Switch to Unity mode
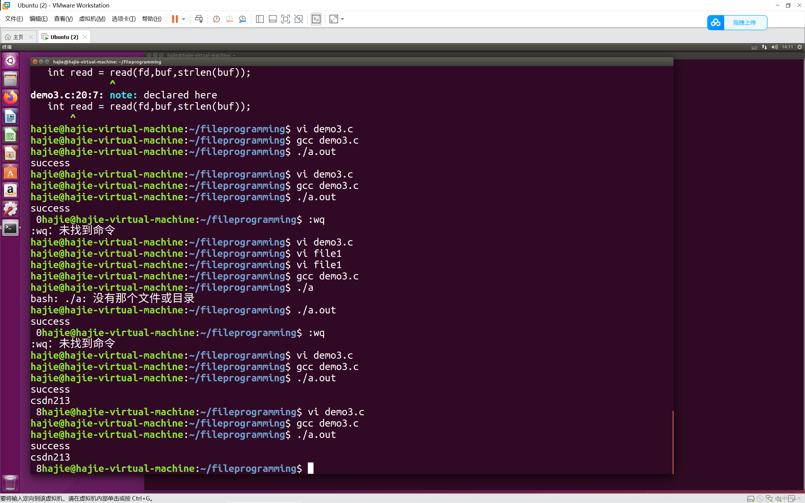Screen dimensions: 805x503 click(298, 19)
